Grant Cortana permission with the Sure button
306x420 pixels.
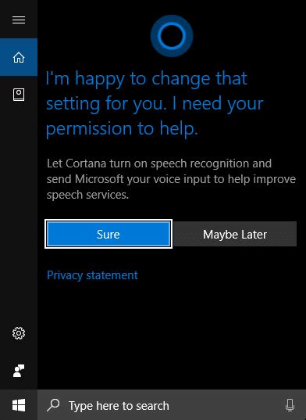[109, 234]
